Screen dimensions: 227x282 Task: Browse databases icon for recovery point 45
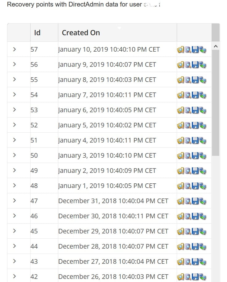pos(188,231)
